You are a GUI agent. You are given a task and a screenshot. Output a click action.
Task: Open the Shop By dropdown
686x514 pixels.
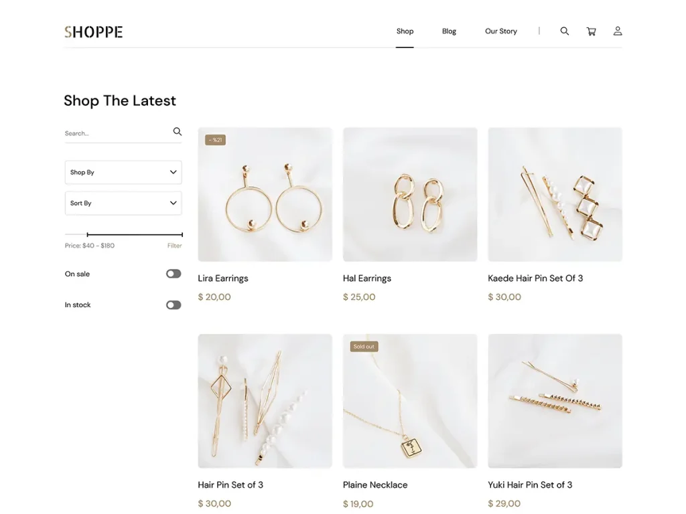point(123,172)
